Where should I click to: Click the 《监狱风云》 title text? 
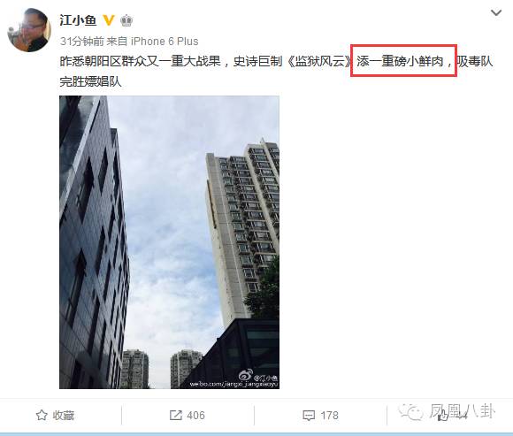tap(319, 61)
